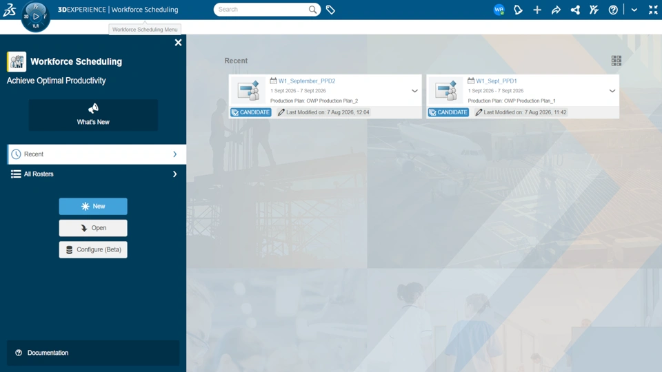662x372 pixels.
Task: Select Recent in side menu
Action: point(97,154)
